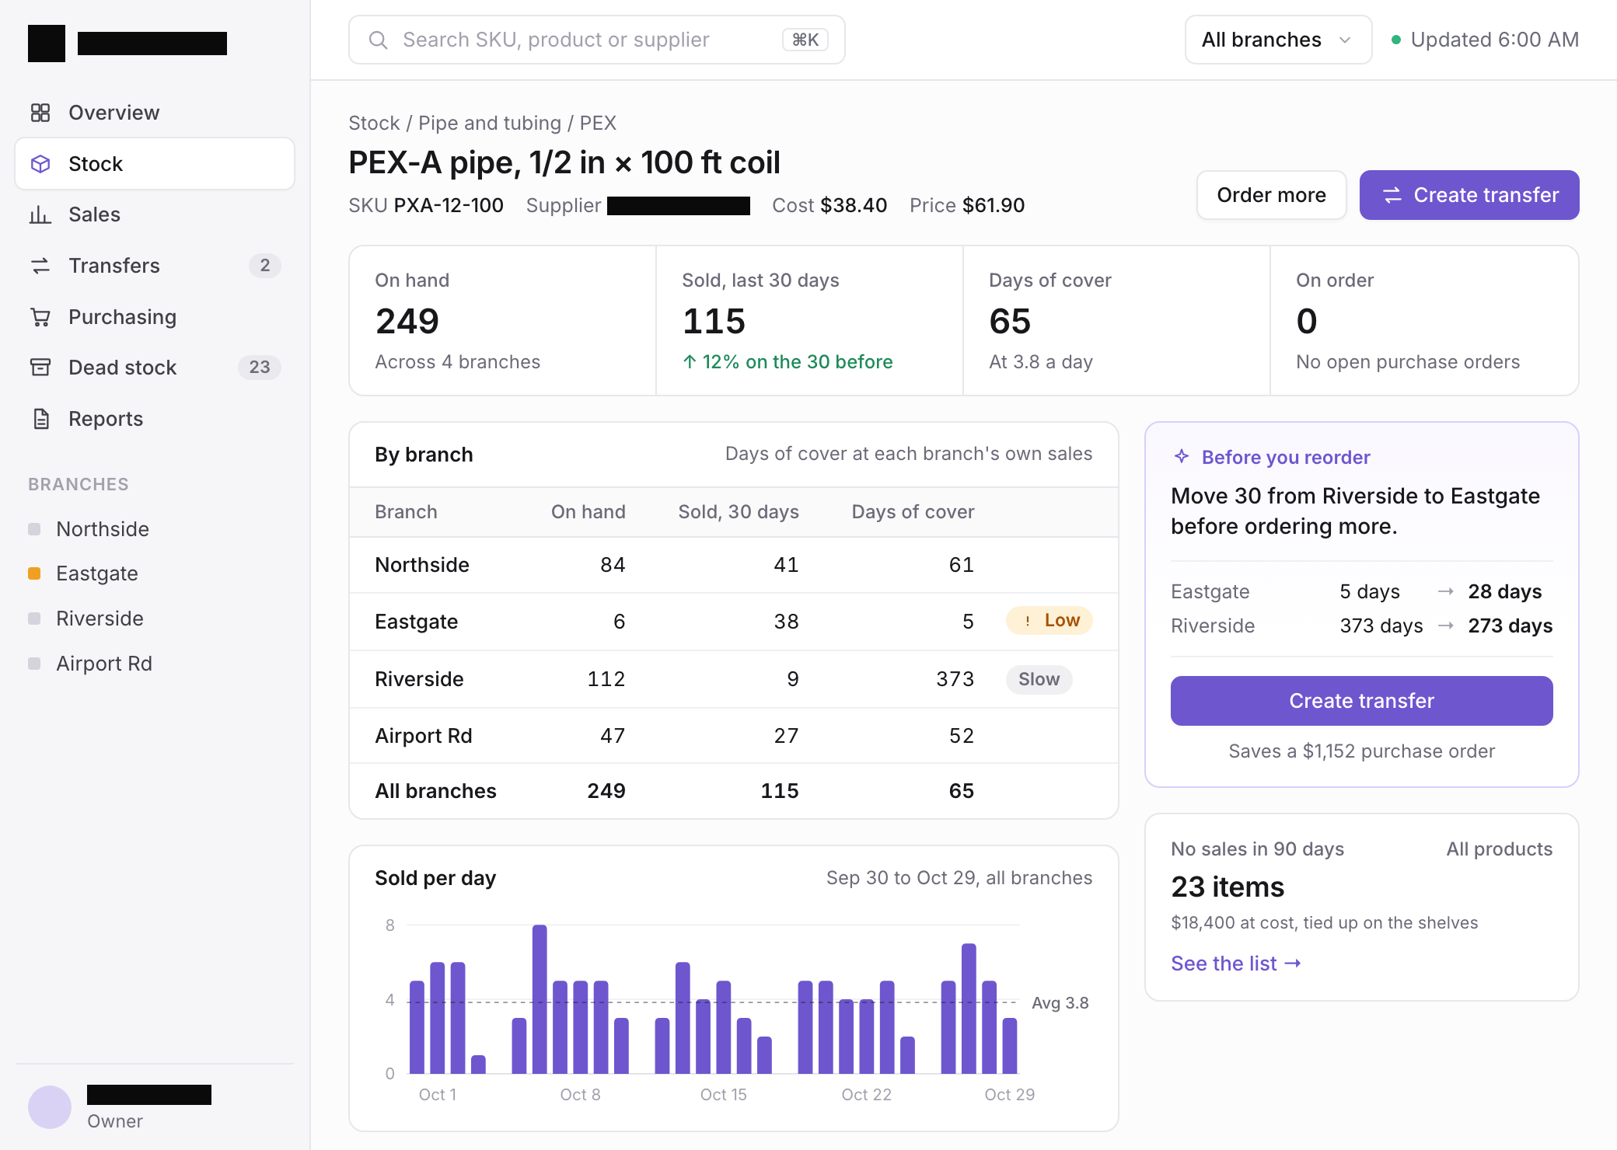Open Purchasing via its cart icon
This screenshot has height=1150, width=1617.
[x=40, y=317]
